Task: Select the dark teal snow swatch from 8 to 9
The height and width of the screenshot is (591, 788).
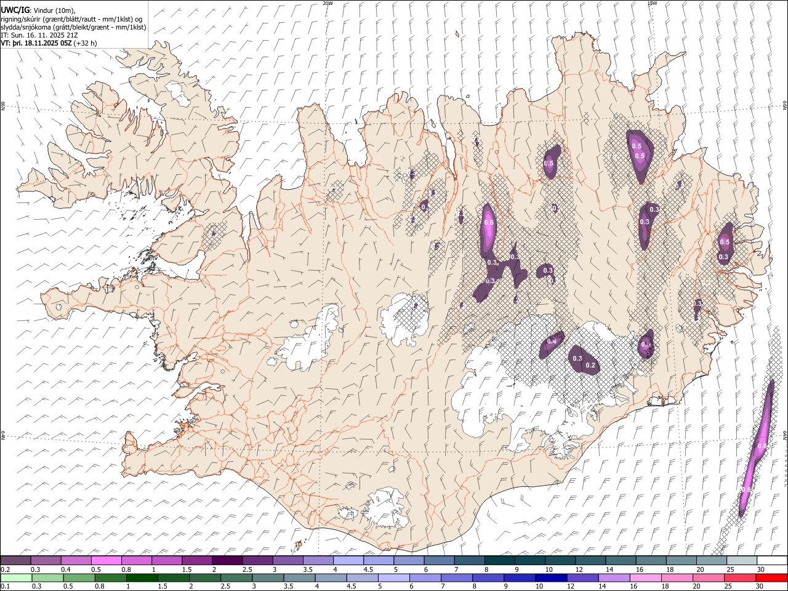Action: [499, 560]
